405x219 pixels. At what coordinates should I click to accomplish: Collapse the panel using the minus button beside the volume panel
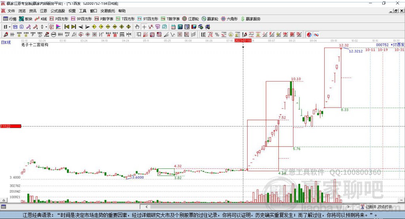coord(401,200)
